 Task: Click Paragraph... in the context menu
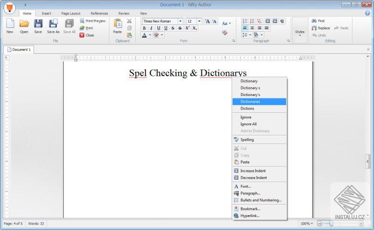pos(259,193)
